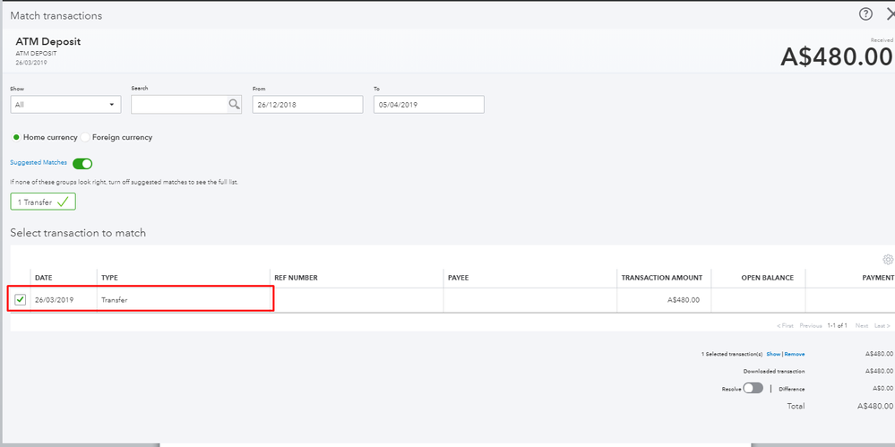The image size is (895, 447).
Task: Sort by the DATE column header
Action: pyautogui.click(x=43, y=278)
